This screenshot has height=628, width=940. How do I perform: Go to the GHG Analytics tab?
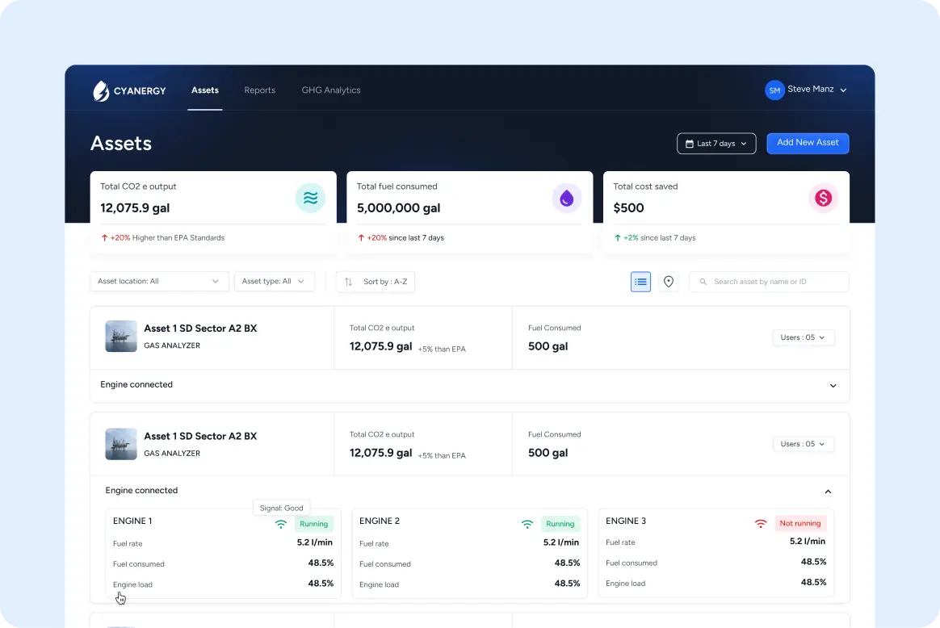(x=331, y=90)
